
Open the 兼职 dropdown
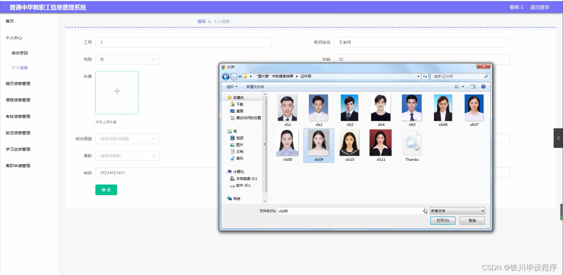click(x=127, y=155)
